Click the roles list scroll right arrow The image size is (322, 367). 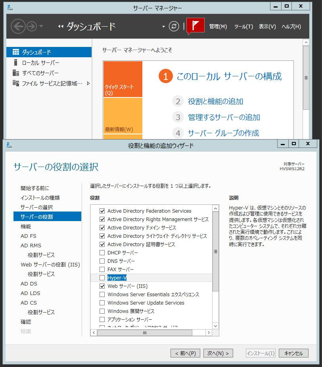tap(209, 332)
